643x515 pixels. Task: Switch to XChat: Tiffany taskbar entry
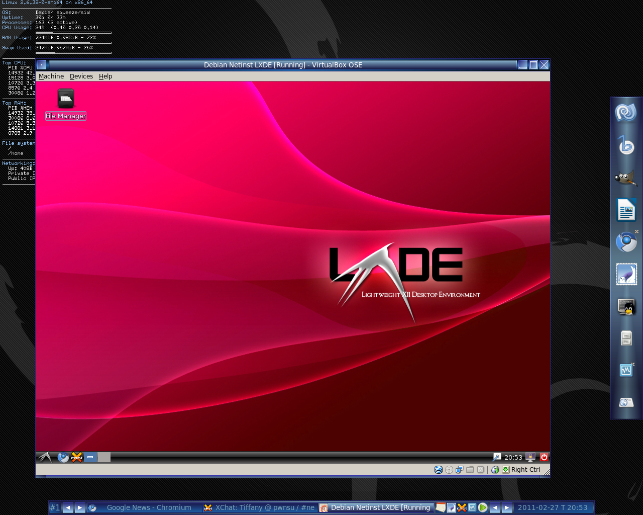(259, 507)
